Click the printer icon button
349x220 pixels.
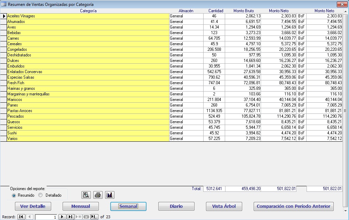(98, 195)
